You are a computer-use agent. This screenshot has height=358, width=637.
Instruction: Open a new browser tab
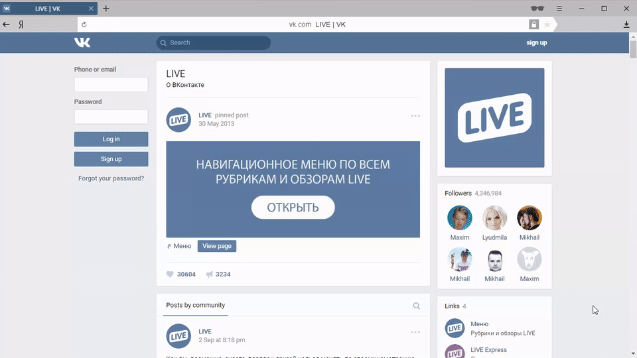click(106, 9)
